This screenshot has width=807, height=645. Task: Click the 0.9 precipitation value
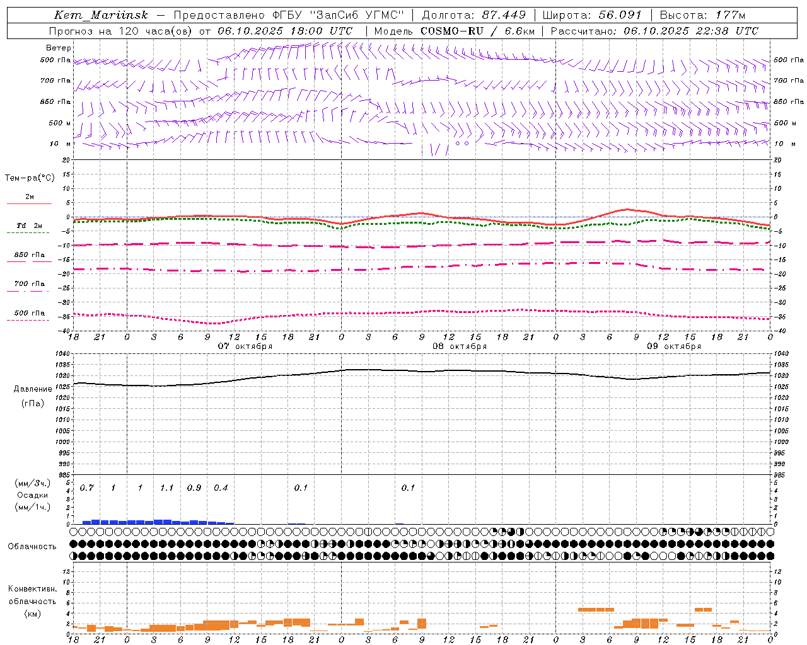pos(194,488)
